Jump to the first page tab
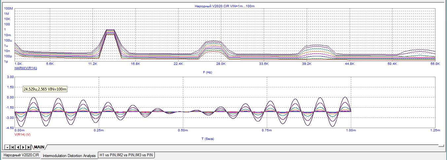 click(x=13, y=147)
